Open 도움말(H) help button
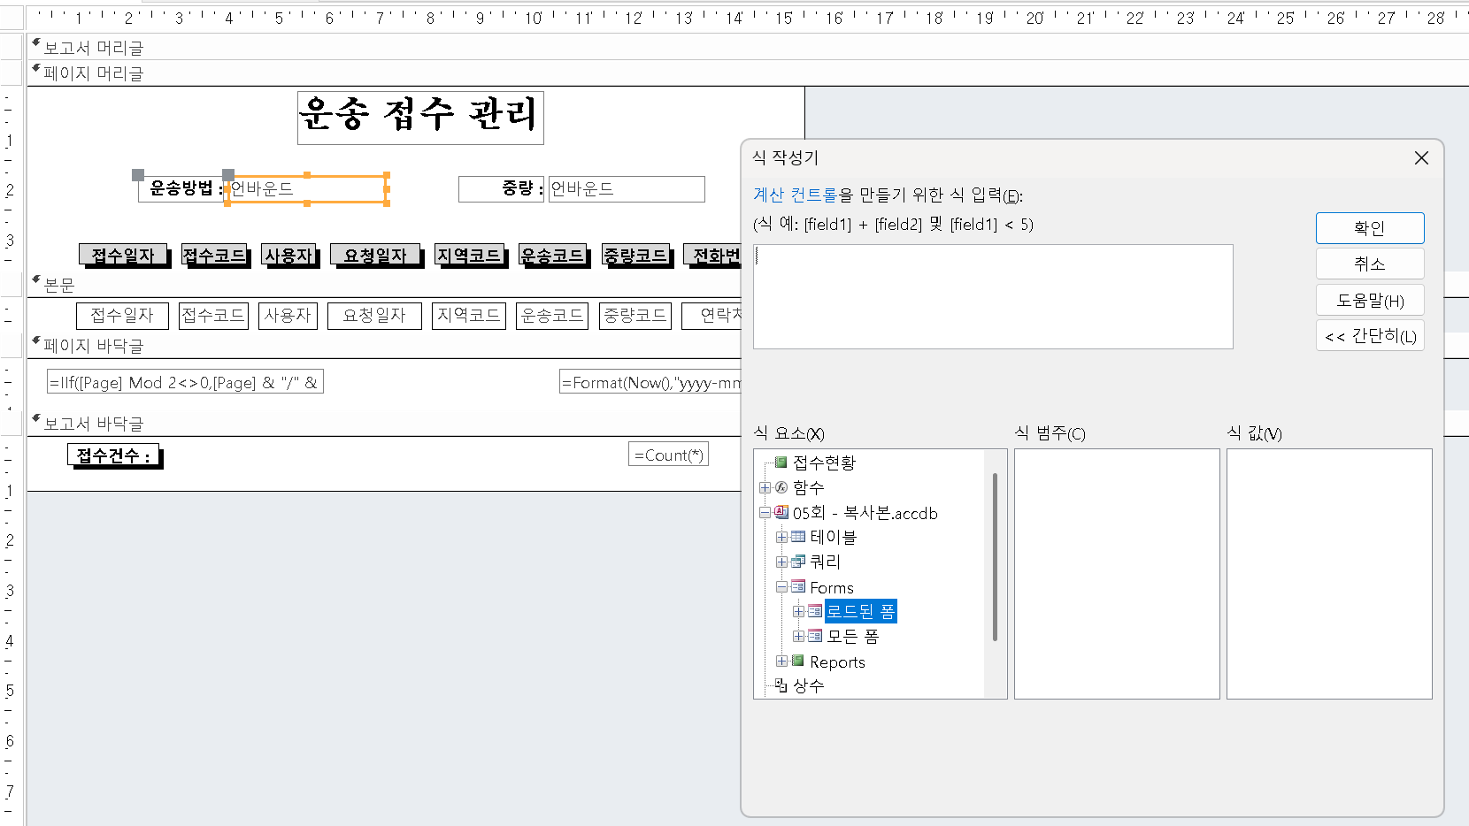Viewport: 1469px width, 826px height. (x=1369, y=301)
